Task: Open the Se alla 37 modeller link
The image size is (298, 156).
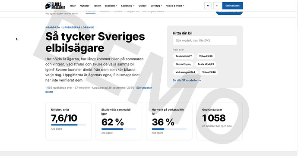Action: [x=187, y=80]
